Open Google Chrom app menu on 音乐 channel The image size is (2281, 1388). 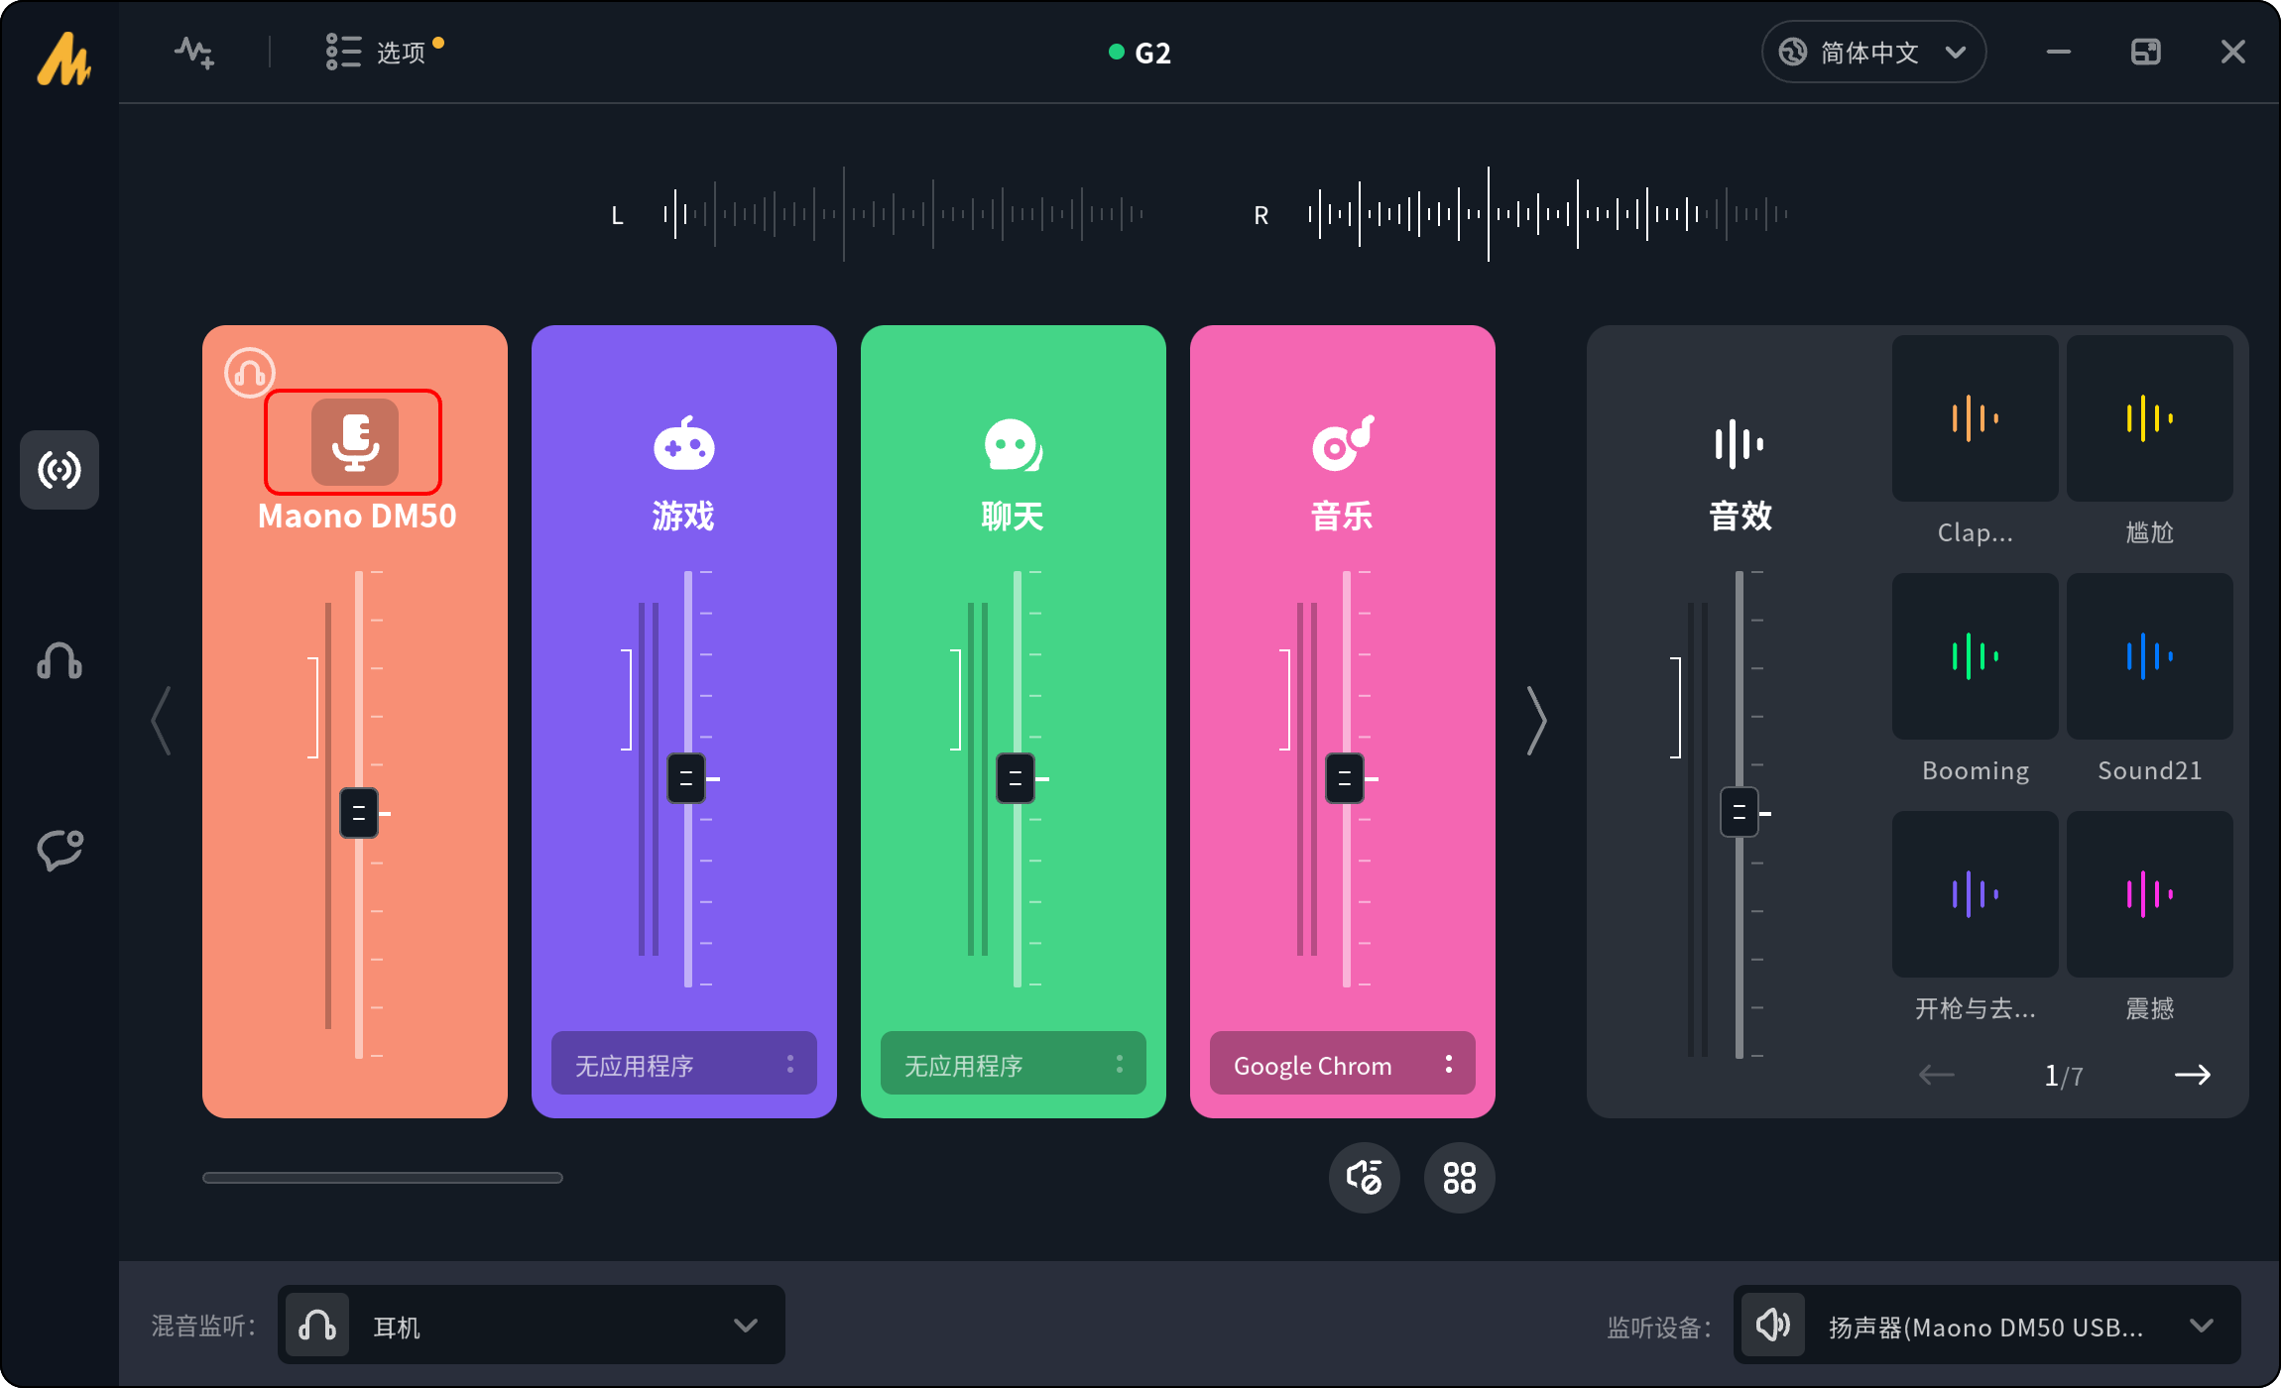(1448, 1064)
